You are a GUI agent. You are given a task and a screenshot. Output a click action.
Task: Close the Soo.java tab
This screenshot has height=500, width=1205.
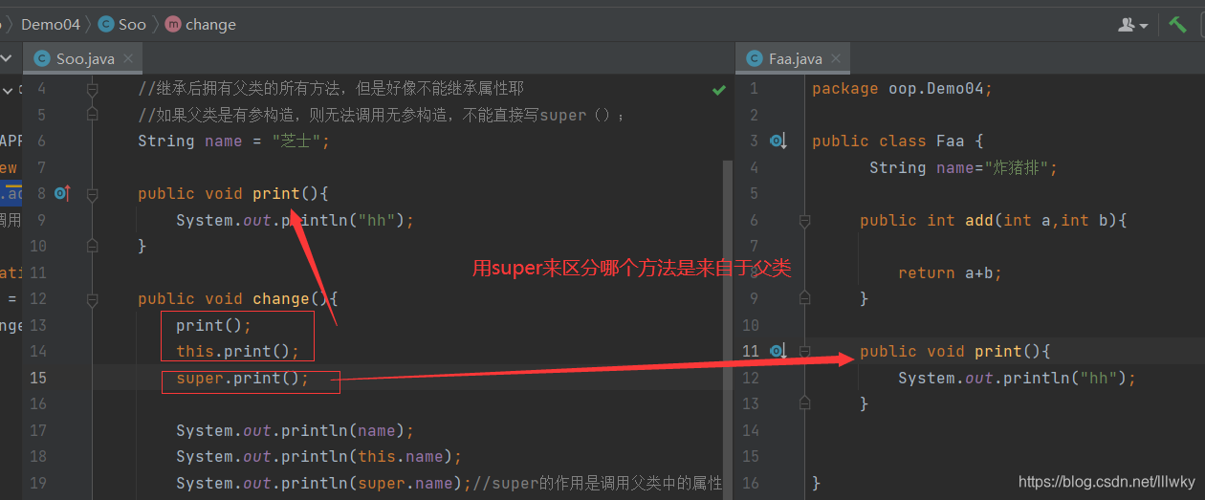pos(129,58)
